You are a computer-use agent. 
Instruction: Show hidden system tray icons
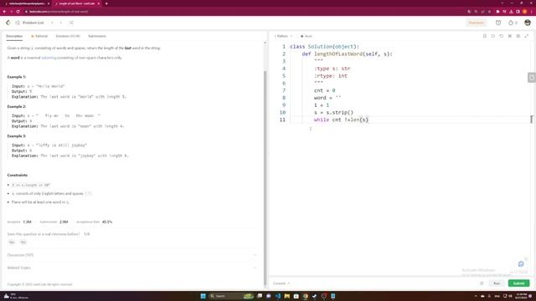[x=476, y=296]
